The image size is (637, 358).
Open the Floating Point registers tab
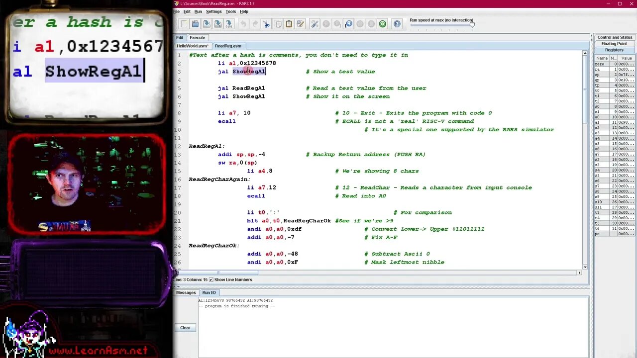click(615, 44)
